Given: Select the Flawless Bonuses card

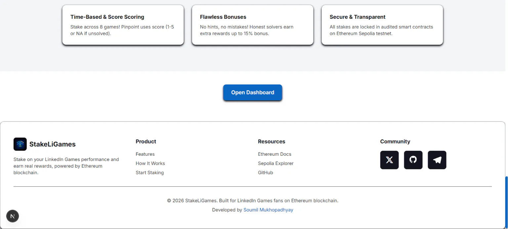Looking at the screenshot, I should pyautogui.click(x=253, y=25).
